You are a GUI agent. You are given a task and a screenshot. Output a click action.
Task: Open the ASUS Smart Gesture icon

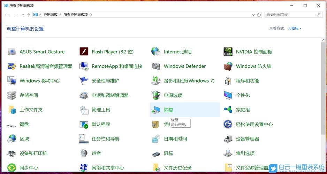click(12, 52)
